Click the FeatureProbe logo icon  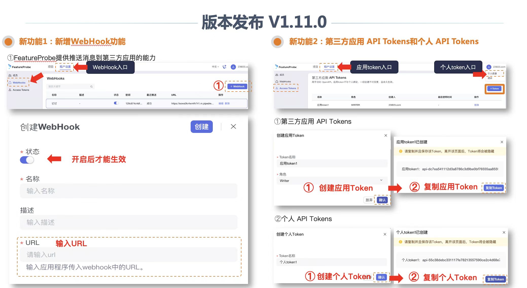tap(10, 67)
